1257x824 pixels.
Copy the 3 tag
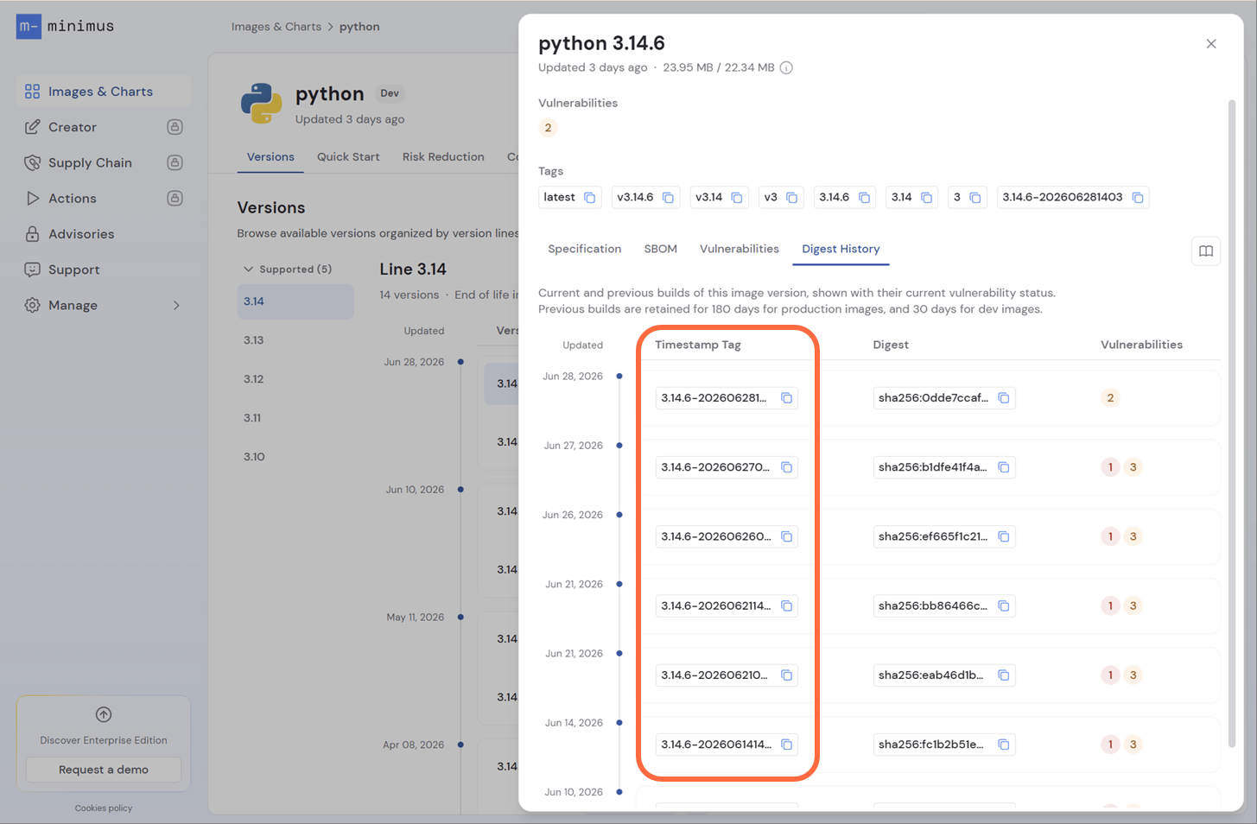[974, 198]
